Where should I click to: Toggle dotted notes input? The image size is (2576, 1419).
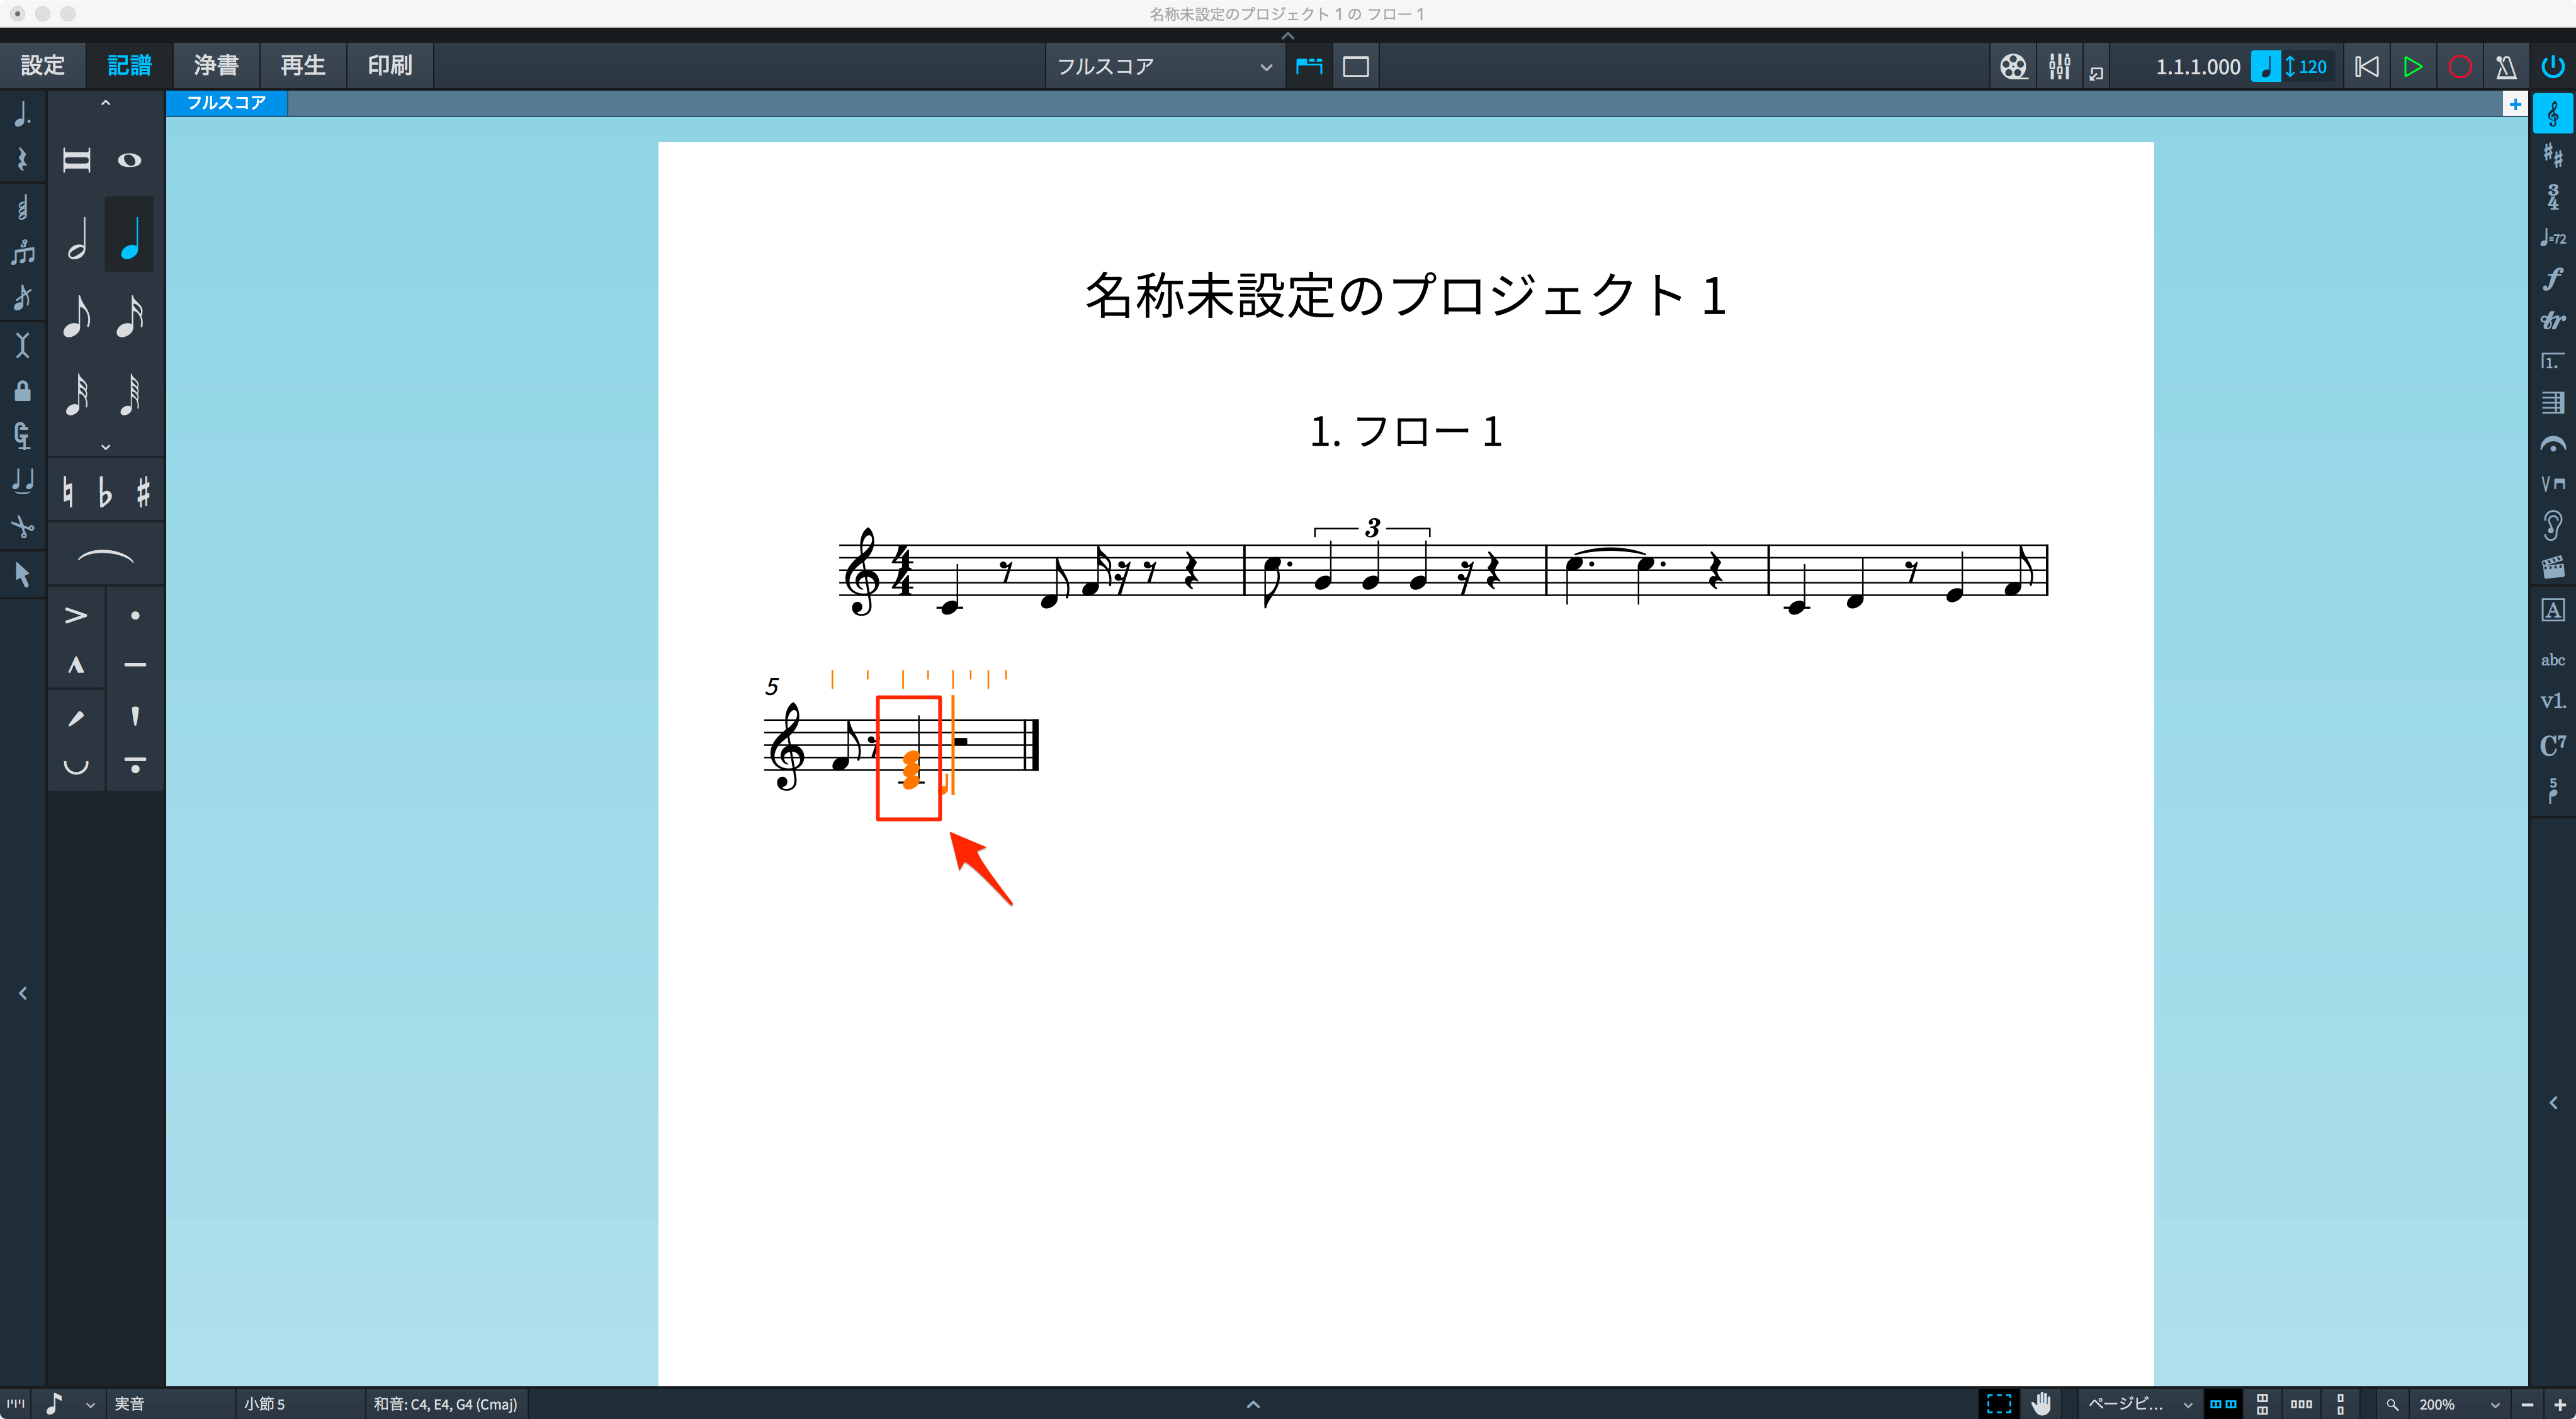click(22, 114)
